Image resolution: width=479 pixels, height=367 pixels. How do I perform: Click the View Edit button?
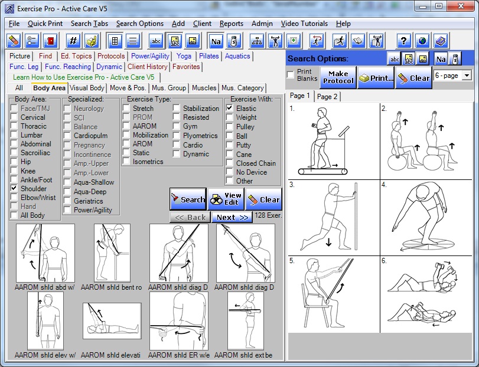pyautogui.click(x=226, y=199)
